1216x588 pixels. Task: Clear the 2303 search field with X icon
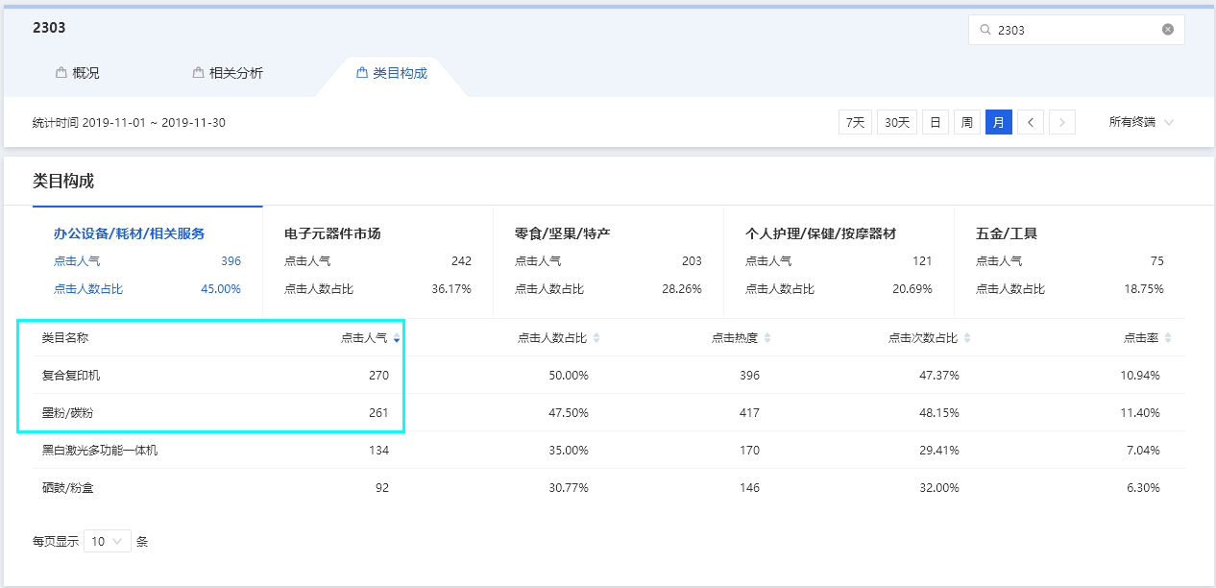coord(1168,30)
